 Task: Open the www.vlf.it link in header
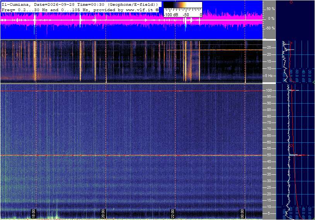tap(140, 10)
